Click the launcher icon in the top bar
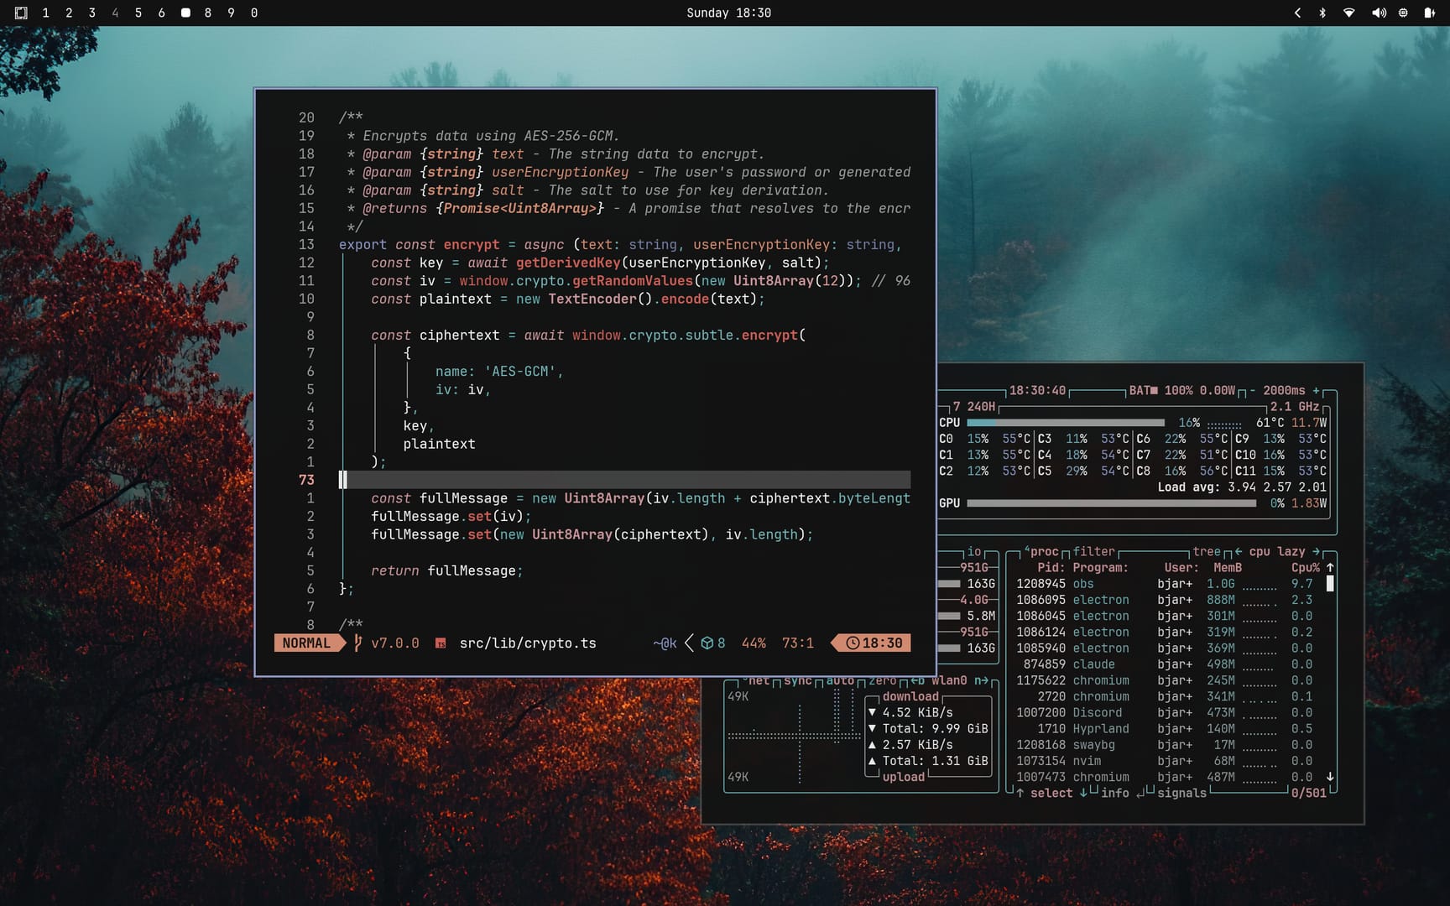This screenshot has width=1450, height=906. click(21, 13)
